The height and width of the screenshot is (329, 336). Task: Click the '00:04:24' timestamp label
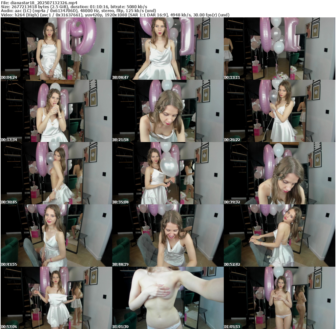pos(9,77)
